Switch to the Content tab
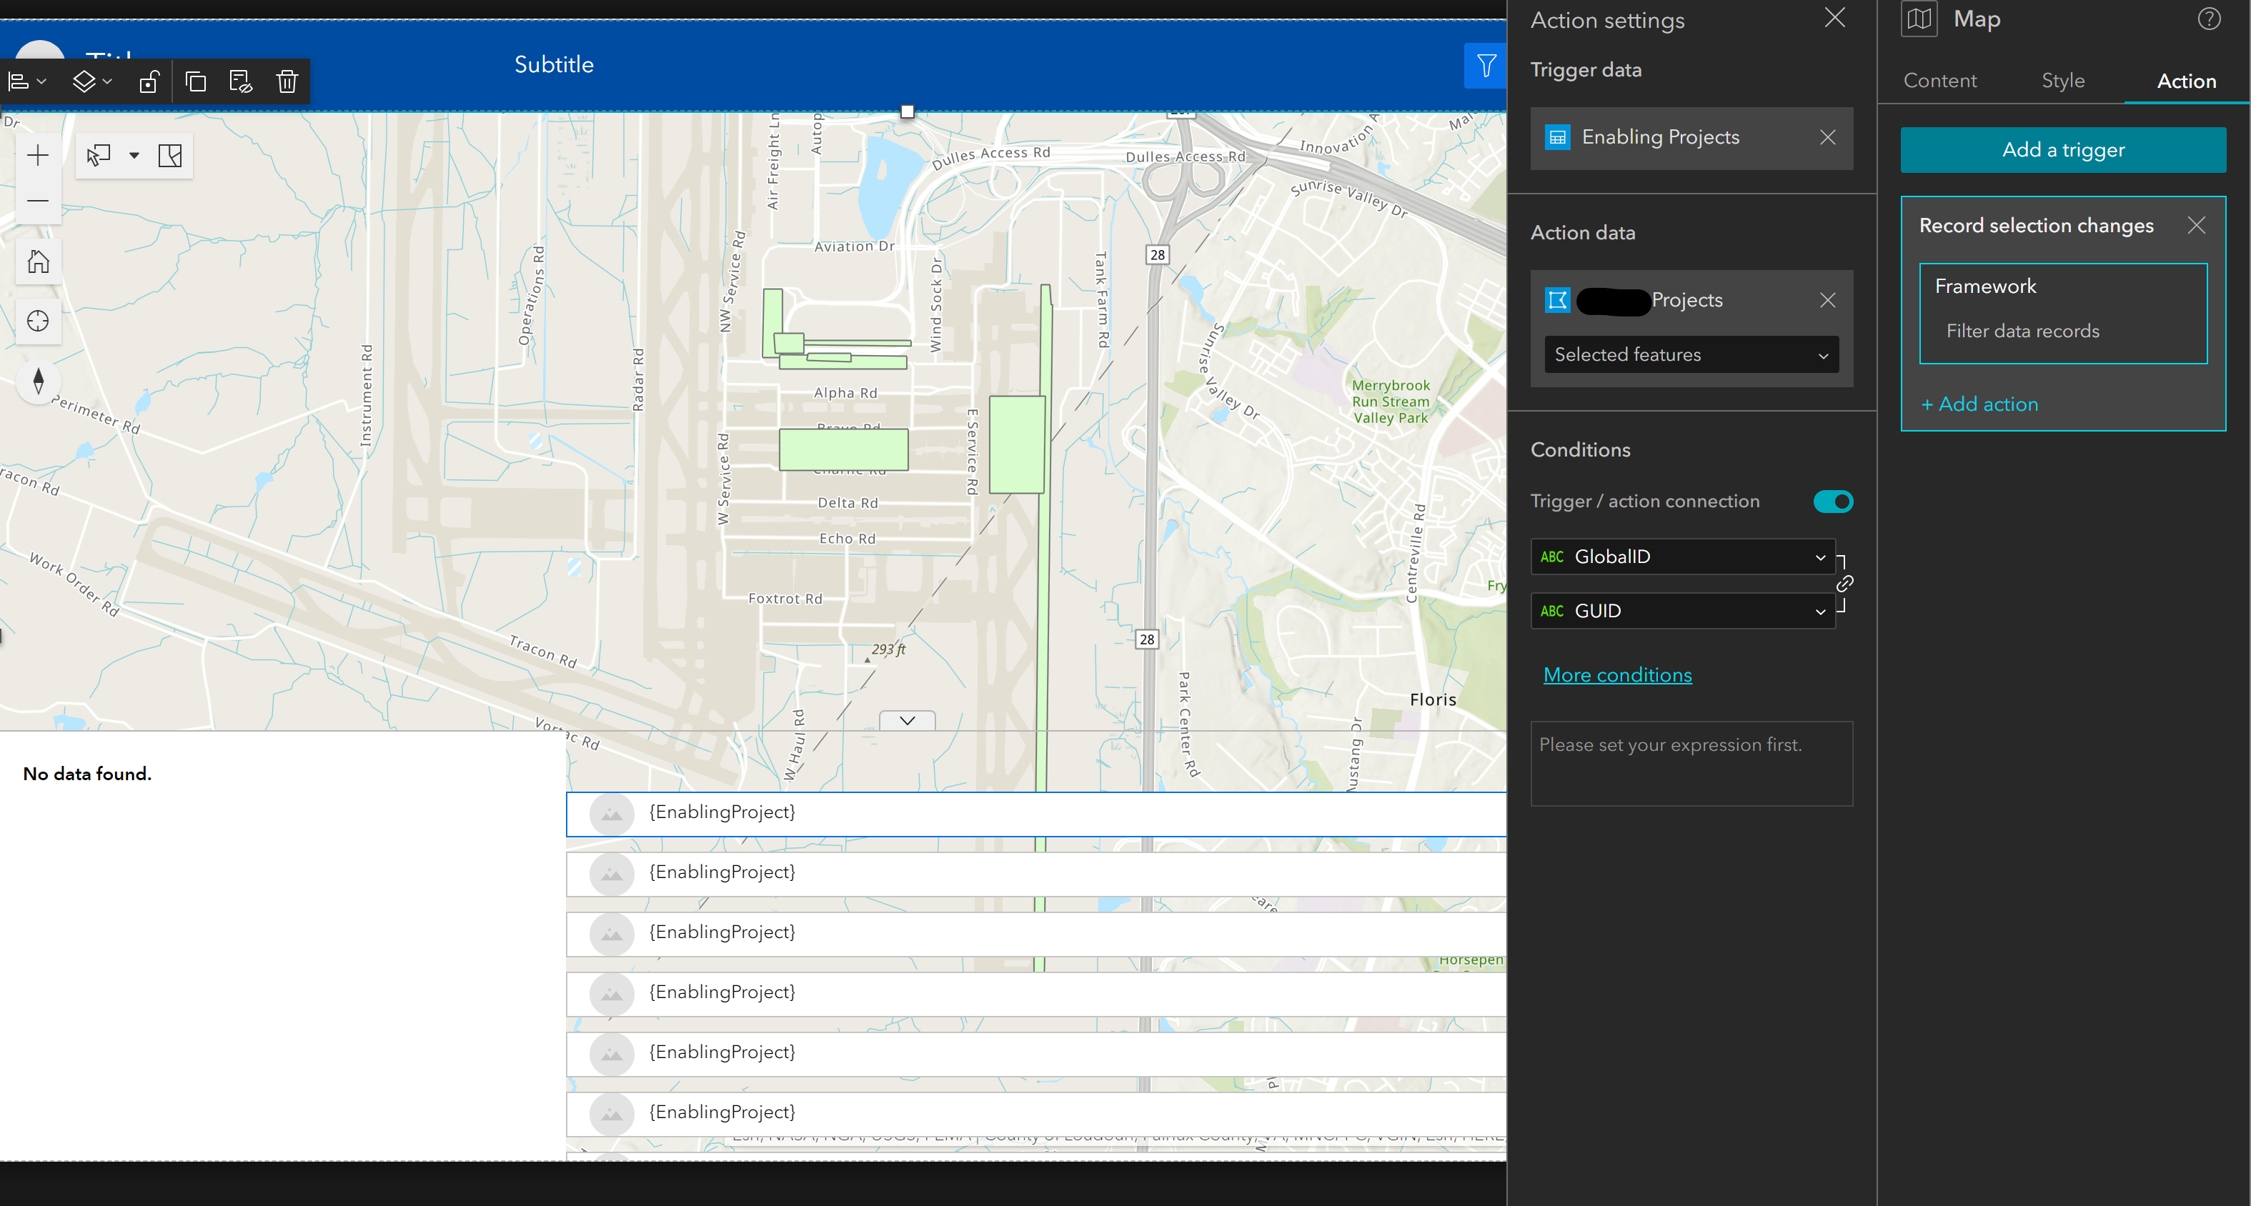The width and height of the screenshot is (2251, 1206). (1939, 81)
